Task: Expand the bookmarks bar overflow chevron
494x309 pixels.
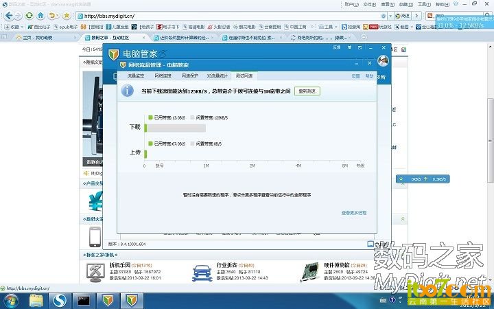Action: [312, 27]
